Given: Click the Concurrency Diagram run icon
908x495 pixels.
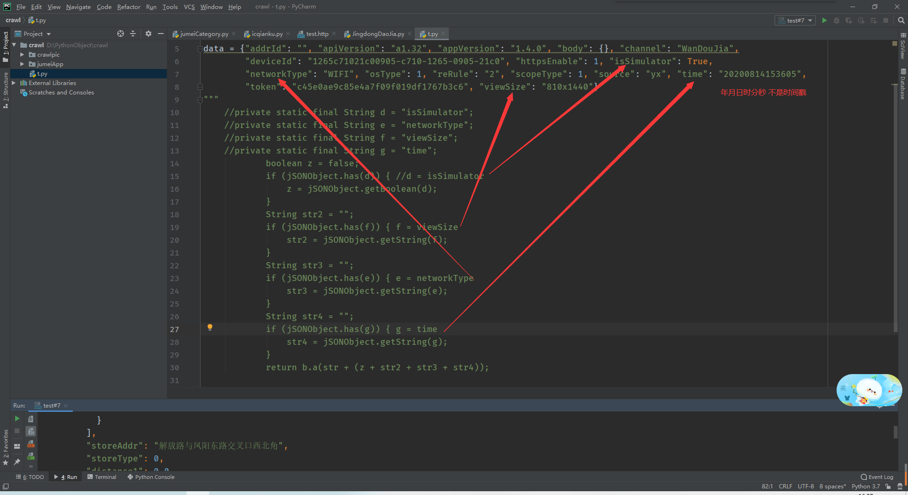Looking at the screenshot, I should (873, 20).
